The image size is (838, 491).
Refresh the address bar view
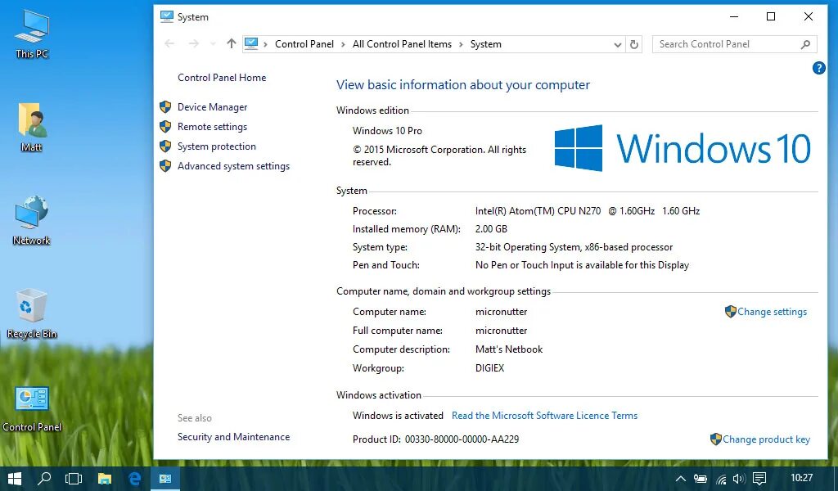click(634, 44)
